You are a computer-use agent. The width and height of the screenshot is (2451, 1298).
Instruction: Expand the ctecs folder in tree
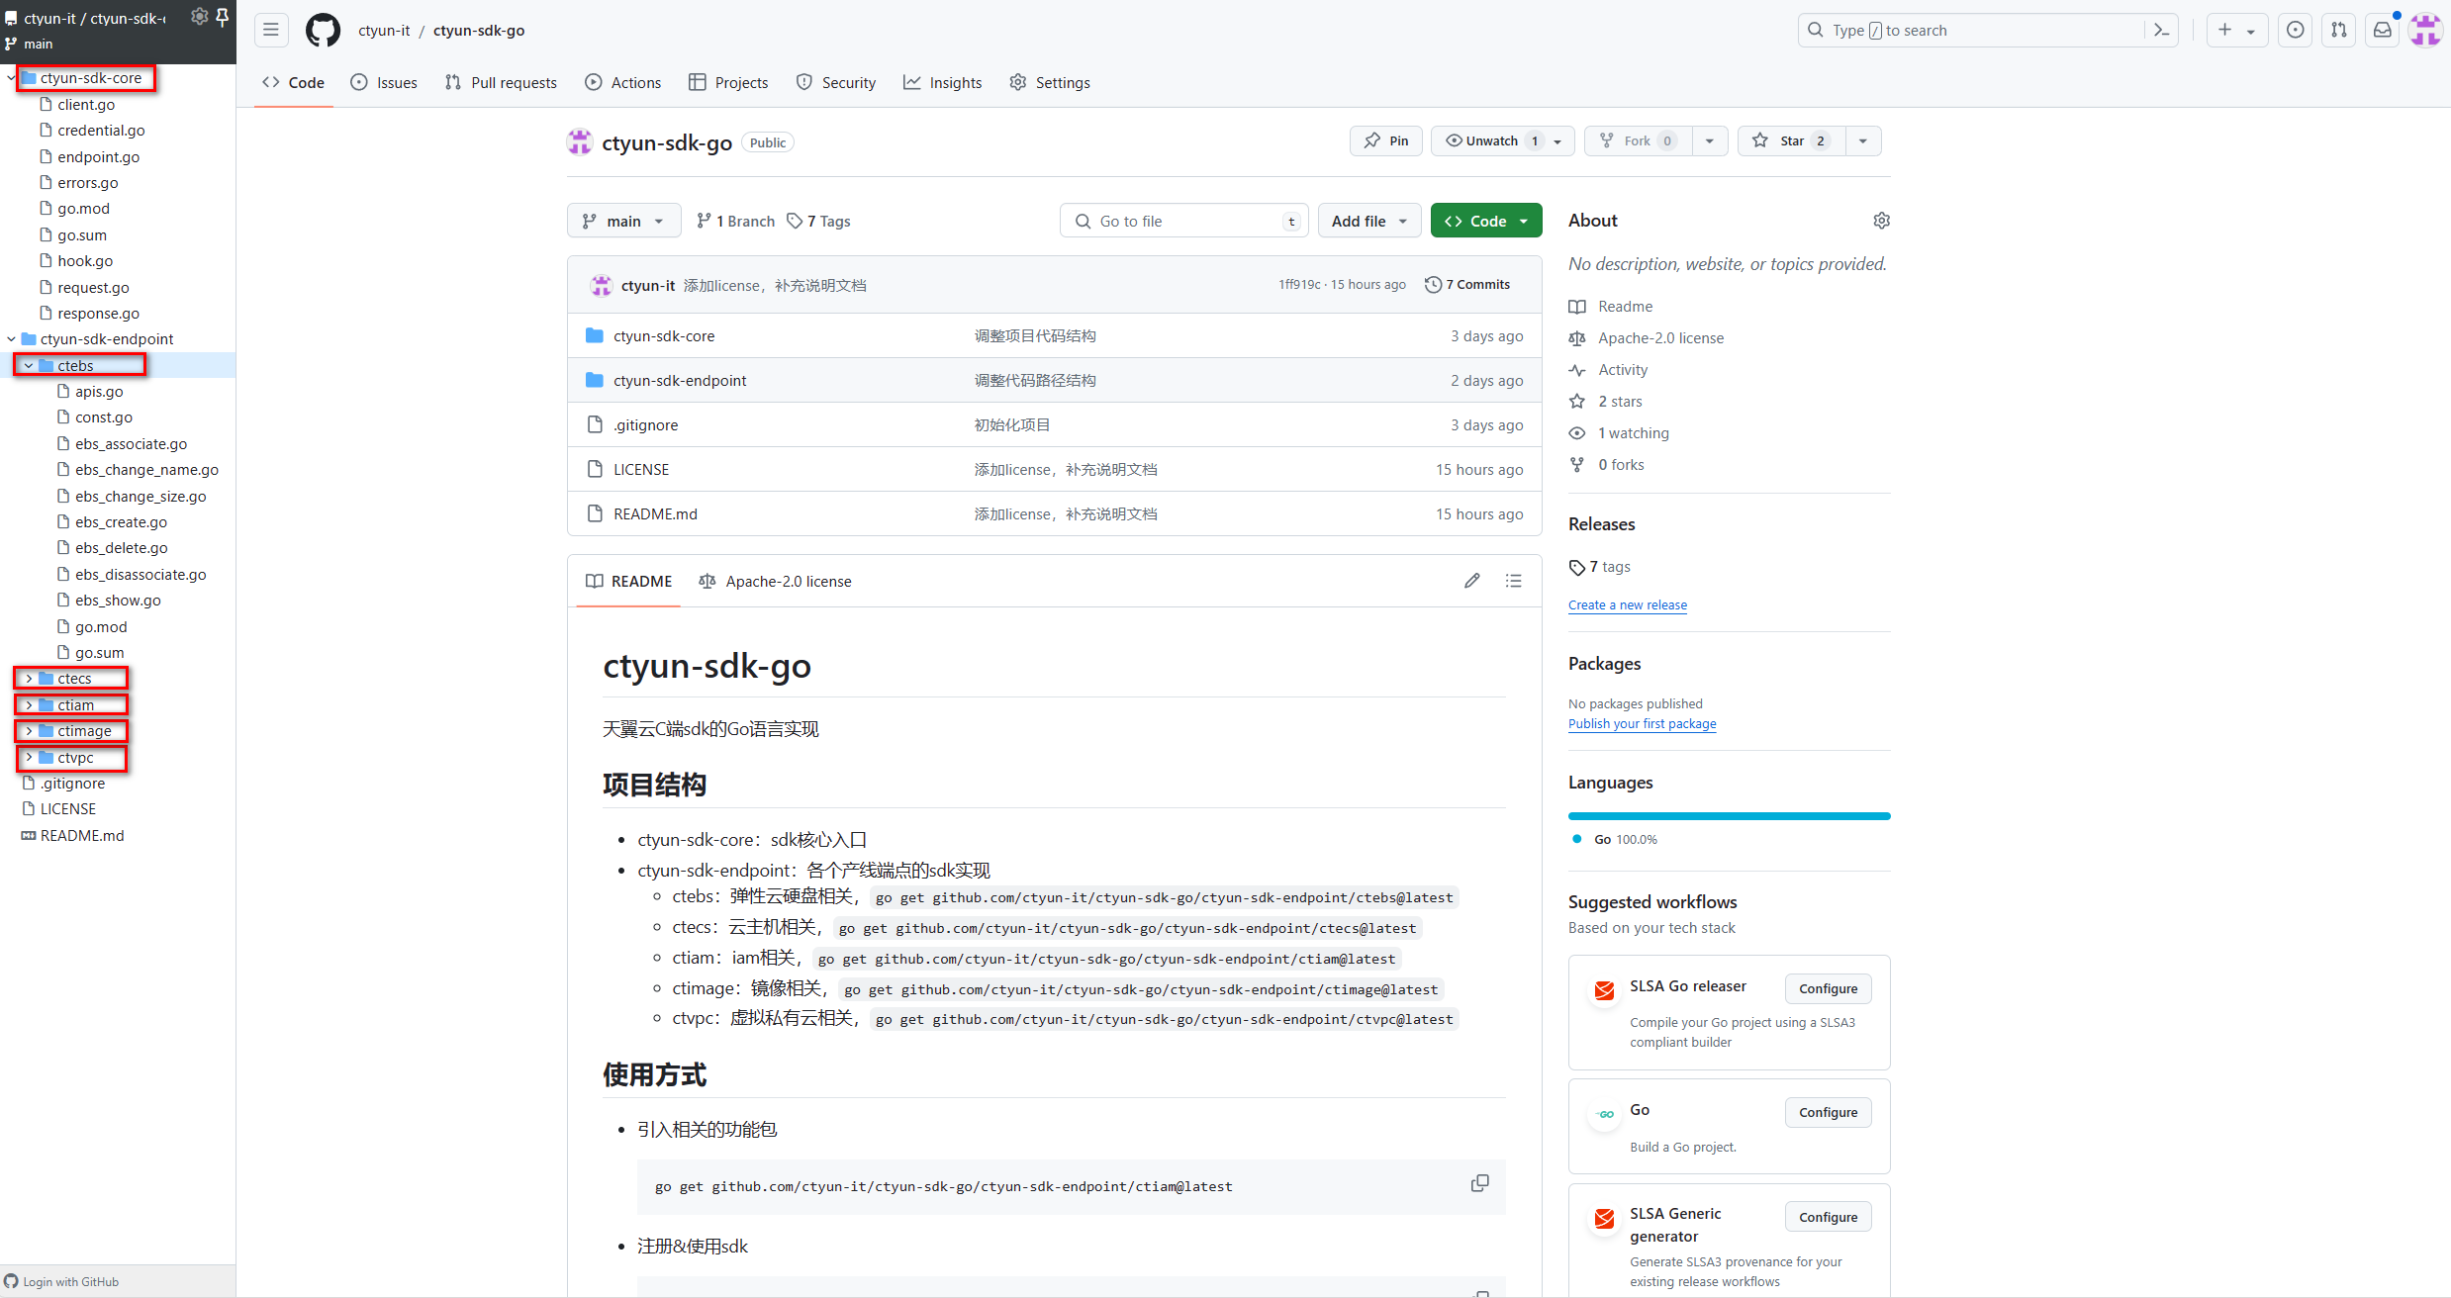[29, 679]
